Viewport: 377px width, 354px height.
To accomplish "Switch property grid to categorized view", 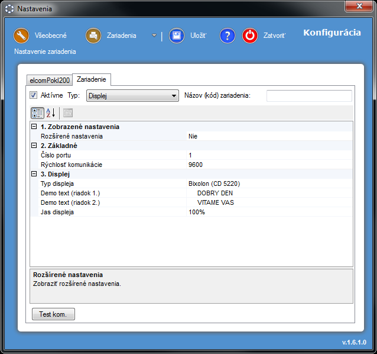I will (x=37, y=113).
